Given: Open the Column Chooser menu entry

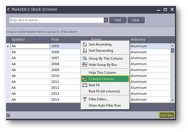Looking at the screenshot, I should tap(105, 79).
